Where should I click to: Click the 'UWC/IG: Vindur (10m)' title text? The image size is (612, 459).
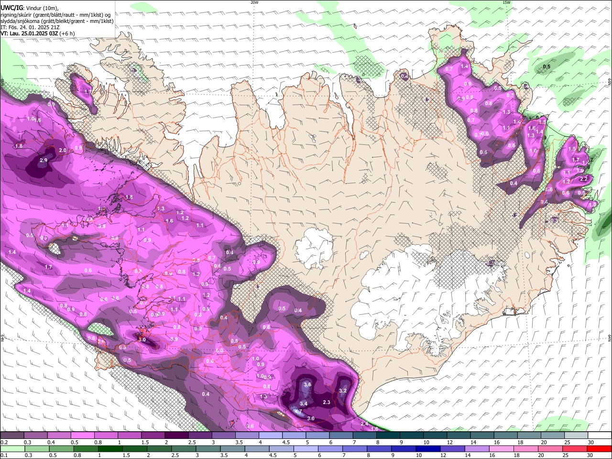(x=29, y=8)
